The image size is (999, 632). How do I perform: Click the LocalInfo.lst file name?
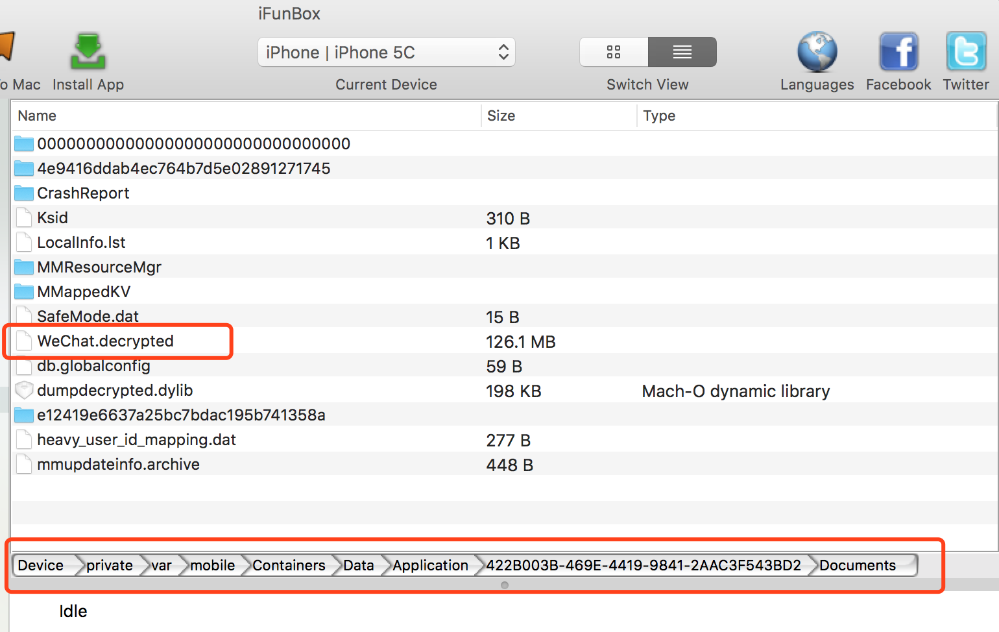pos(81,242)
